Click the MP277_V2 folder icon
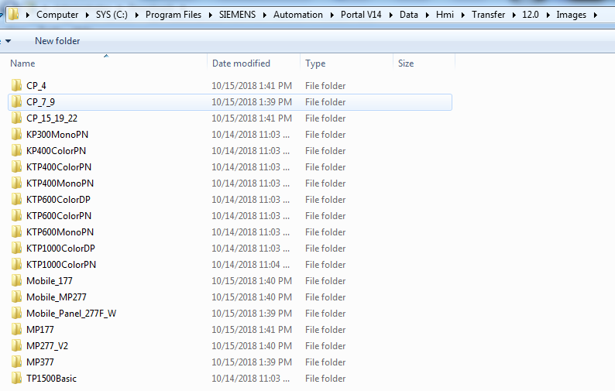Image resolution: width=615 pixels, height=391 pixels. click(x=16, y=345)
